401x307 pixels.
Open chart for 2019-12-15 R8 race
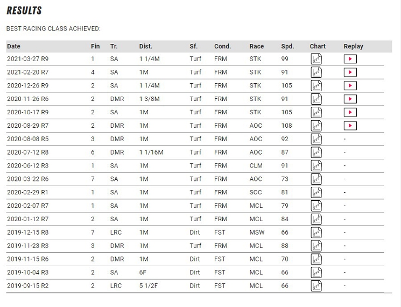[316, 232]
